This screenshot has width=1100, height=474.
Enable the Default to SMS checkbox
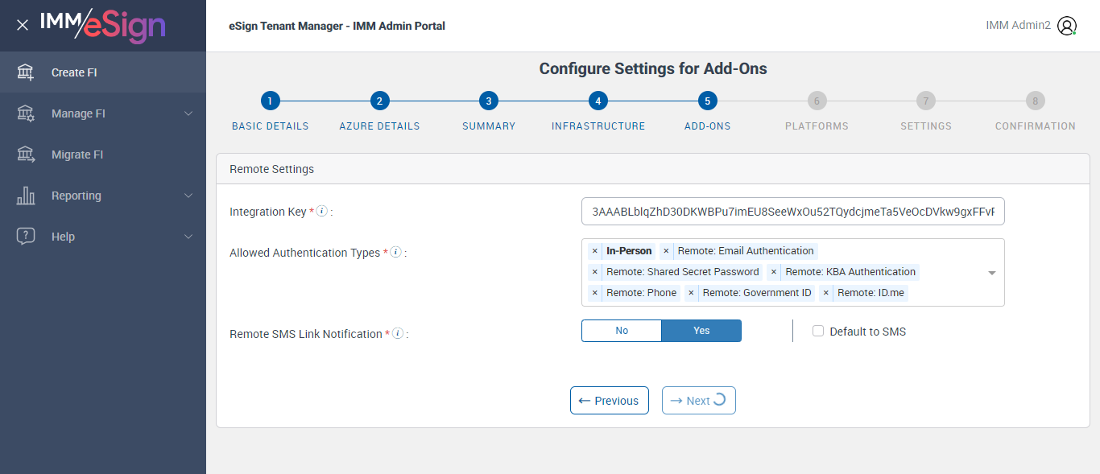click(818, 331)
